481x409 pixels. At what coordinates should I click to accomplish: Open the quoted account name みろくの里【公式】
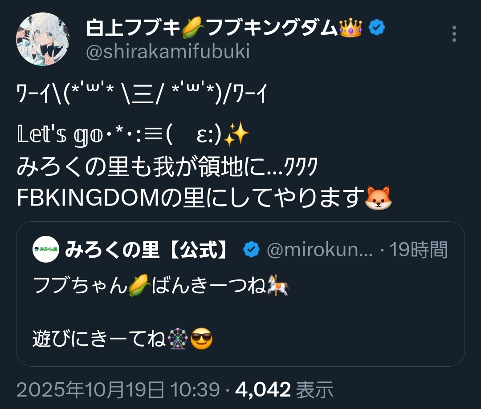point(147,249)
